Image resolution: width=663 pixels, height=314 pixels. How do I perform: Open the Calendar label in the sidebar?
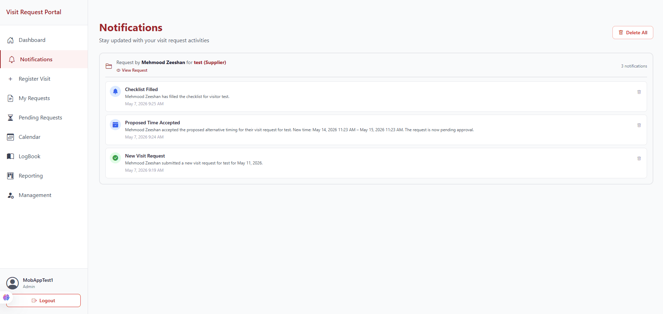[x=29, y=137]
